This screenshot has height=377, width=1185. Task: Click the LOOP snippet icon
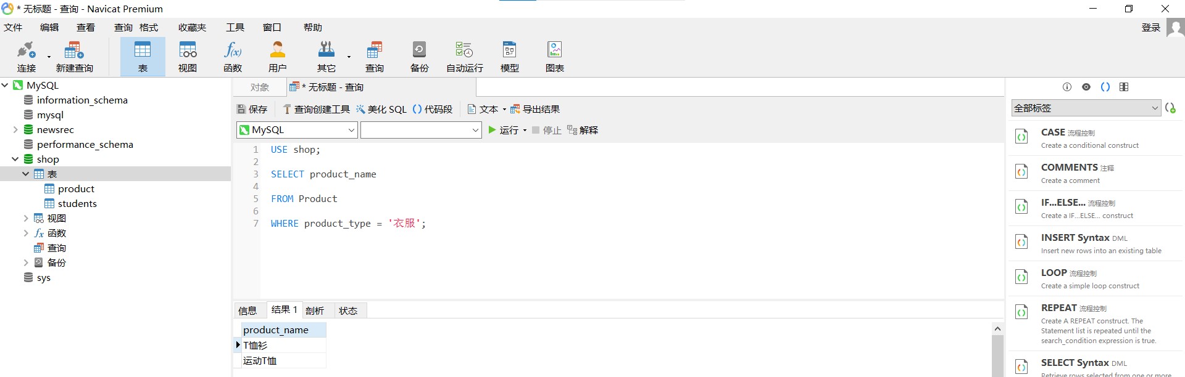pyautogui.click(x=1021, y=277)
